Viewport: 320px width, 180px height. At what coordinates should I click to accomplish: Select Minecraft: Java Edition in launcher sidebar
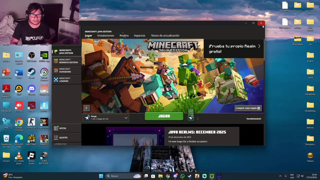tap(67, 52)
